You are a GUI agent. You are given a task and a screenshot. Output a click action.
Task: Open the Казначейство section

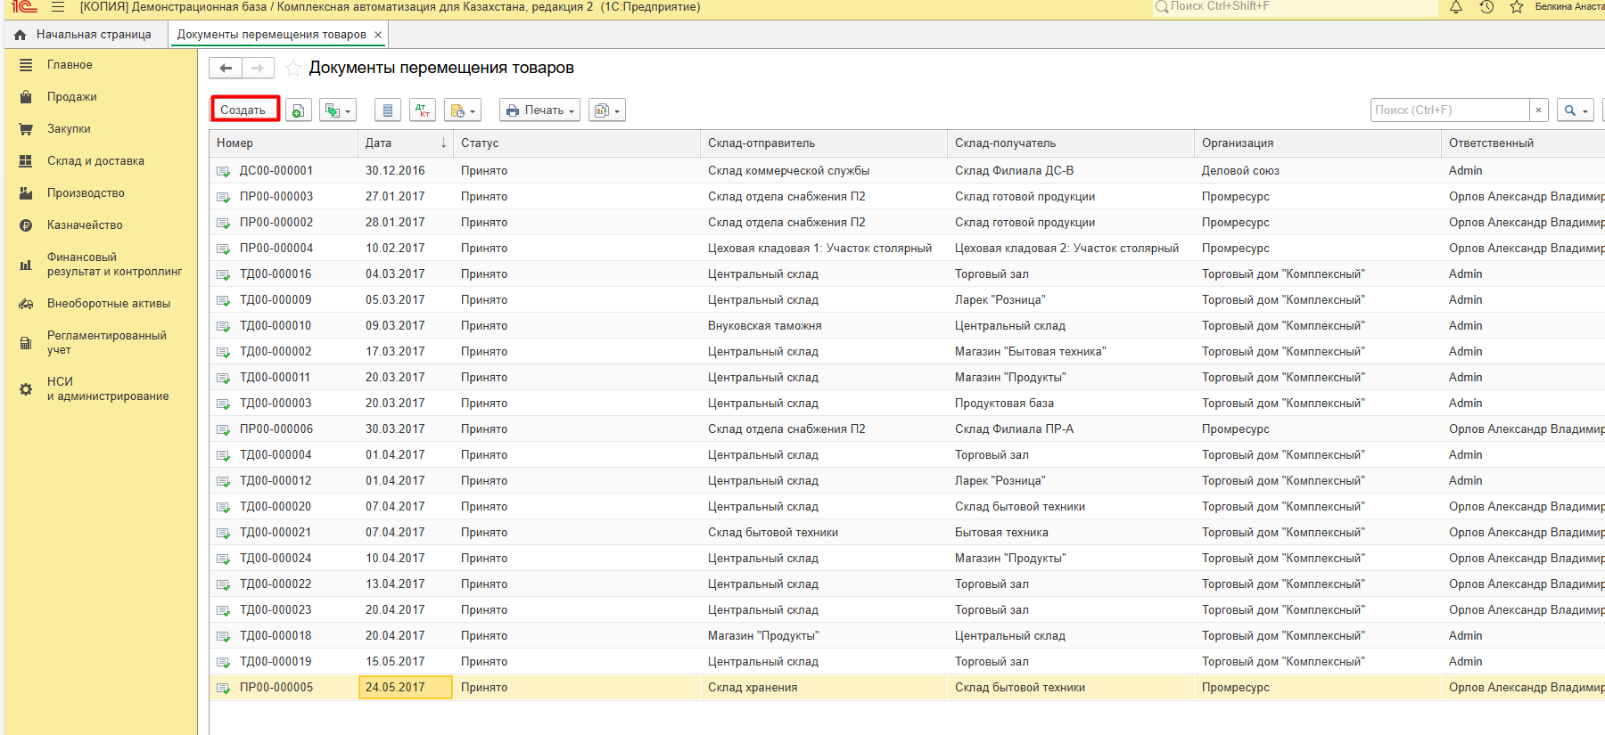click(85, 225)
